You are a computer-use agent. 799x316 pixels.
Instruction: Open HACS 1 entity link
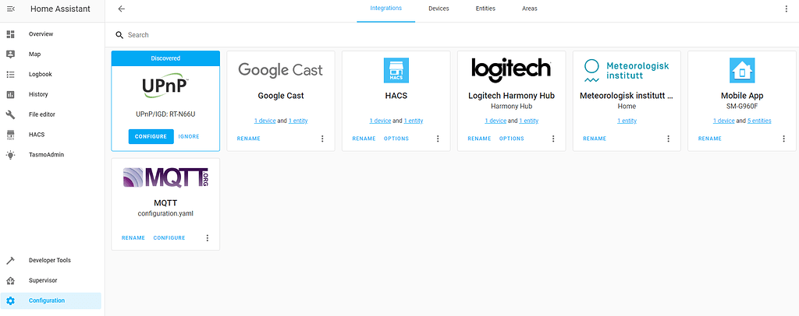[414, 121]
